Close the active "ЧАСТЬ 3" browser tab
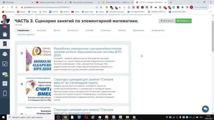This screenshot has height=120, width=214. point(166,2)
